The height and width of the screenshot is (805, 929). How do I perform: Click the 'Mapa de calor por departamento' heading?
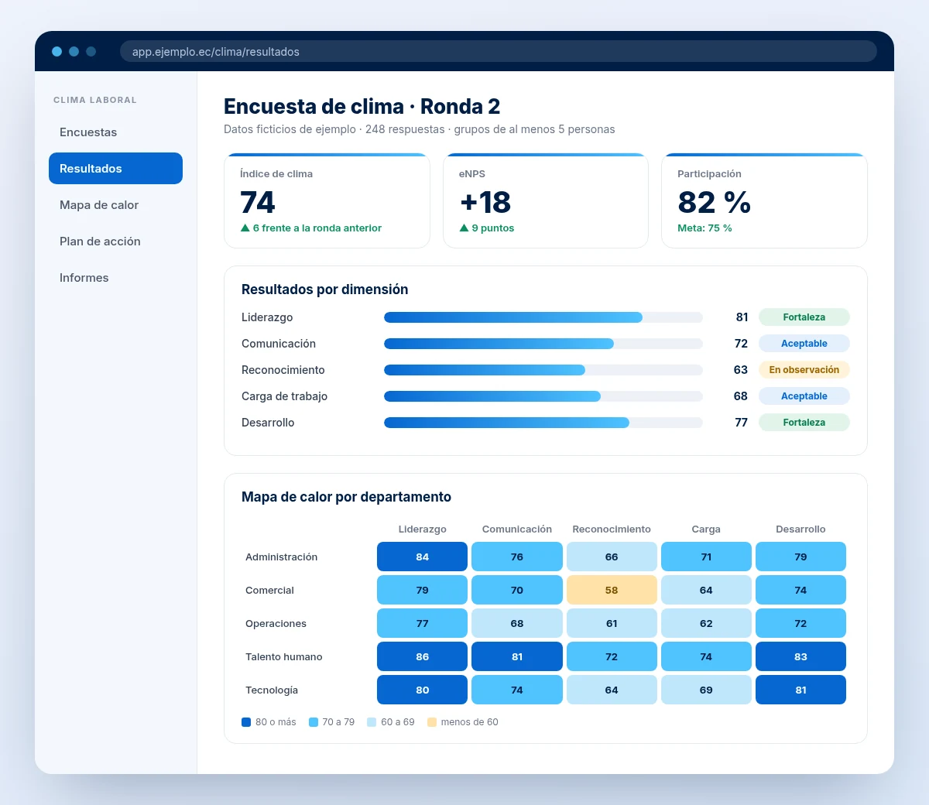click(346, 497)
